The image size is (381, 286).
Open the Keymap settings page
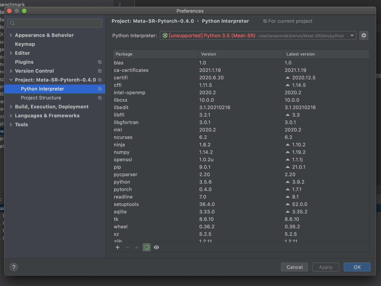[25, 44]
